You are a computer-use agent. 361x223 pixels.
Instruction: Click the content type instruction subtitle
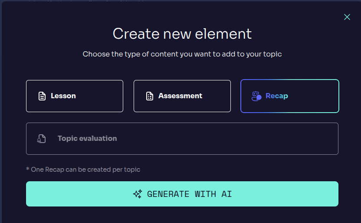[x=182, y=54]
